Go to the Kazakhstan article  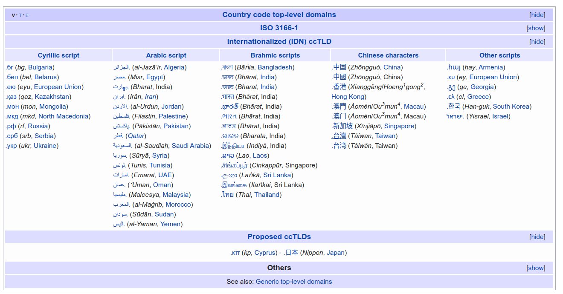(52, 97)
